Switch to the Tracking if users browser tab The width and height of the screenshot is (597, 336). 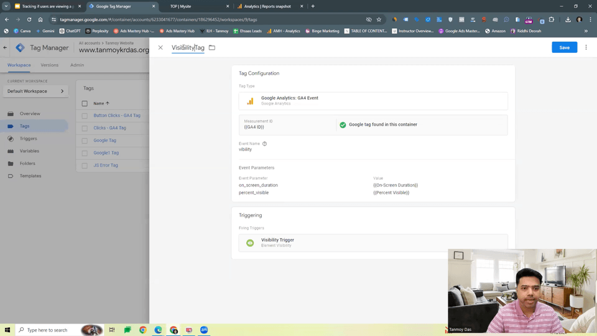[x=48, y=6]
